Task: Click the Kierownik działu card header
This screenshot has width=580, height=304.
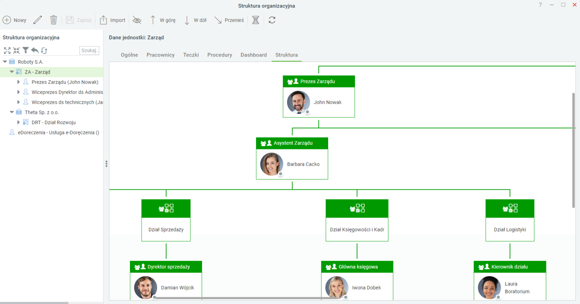Action: tap(510, 267)
